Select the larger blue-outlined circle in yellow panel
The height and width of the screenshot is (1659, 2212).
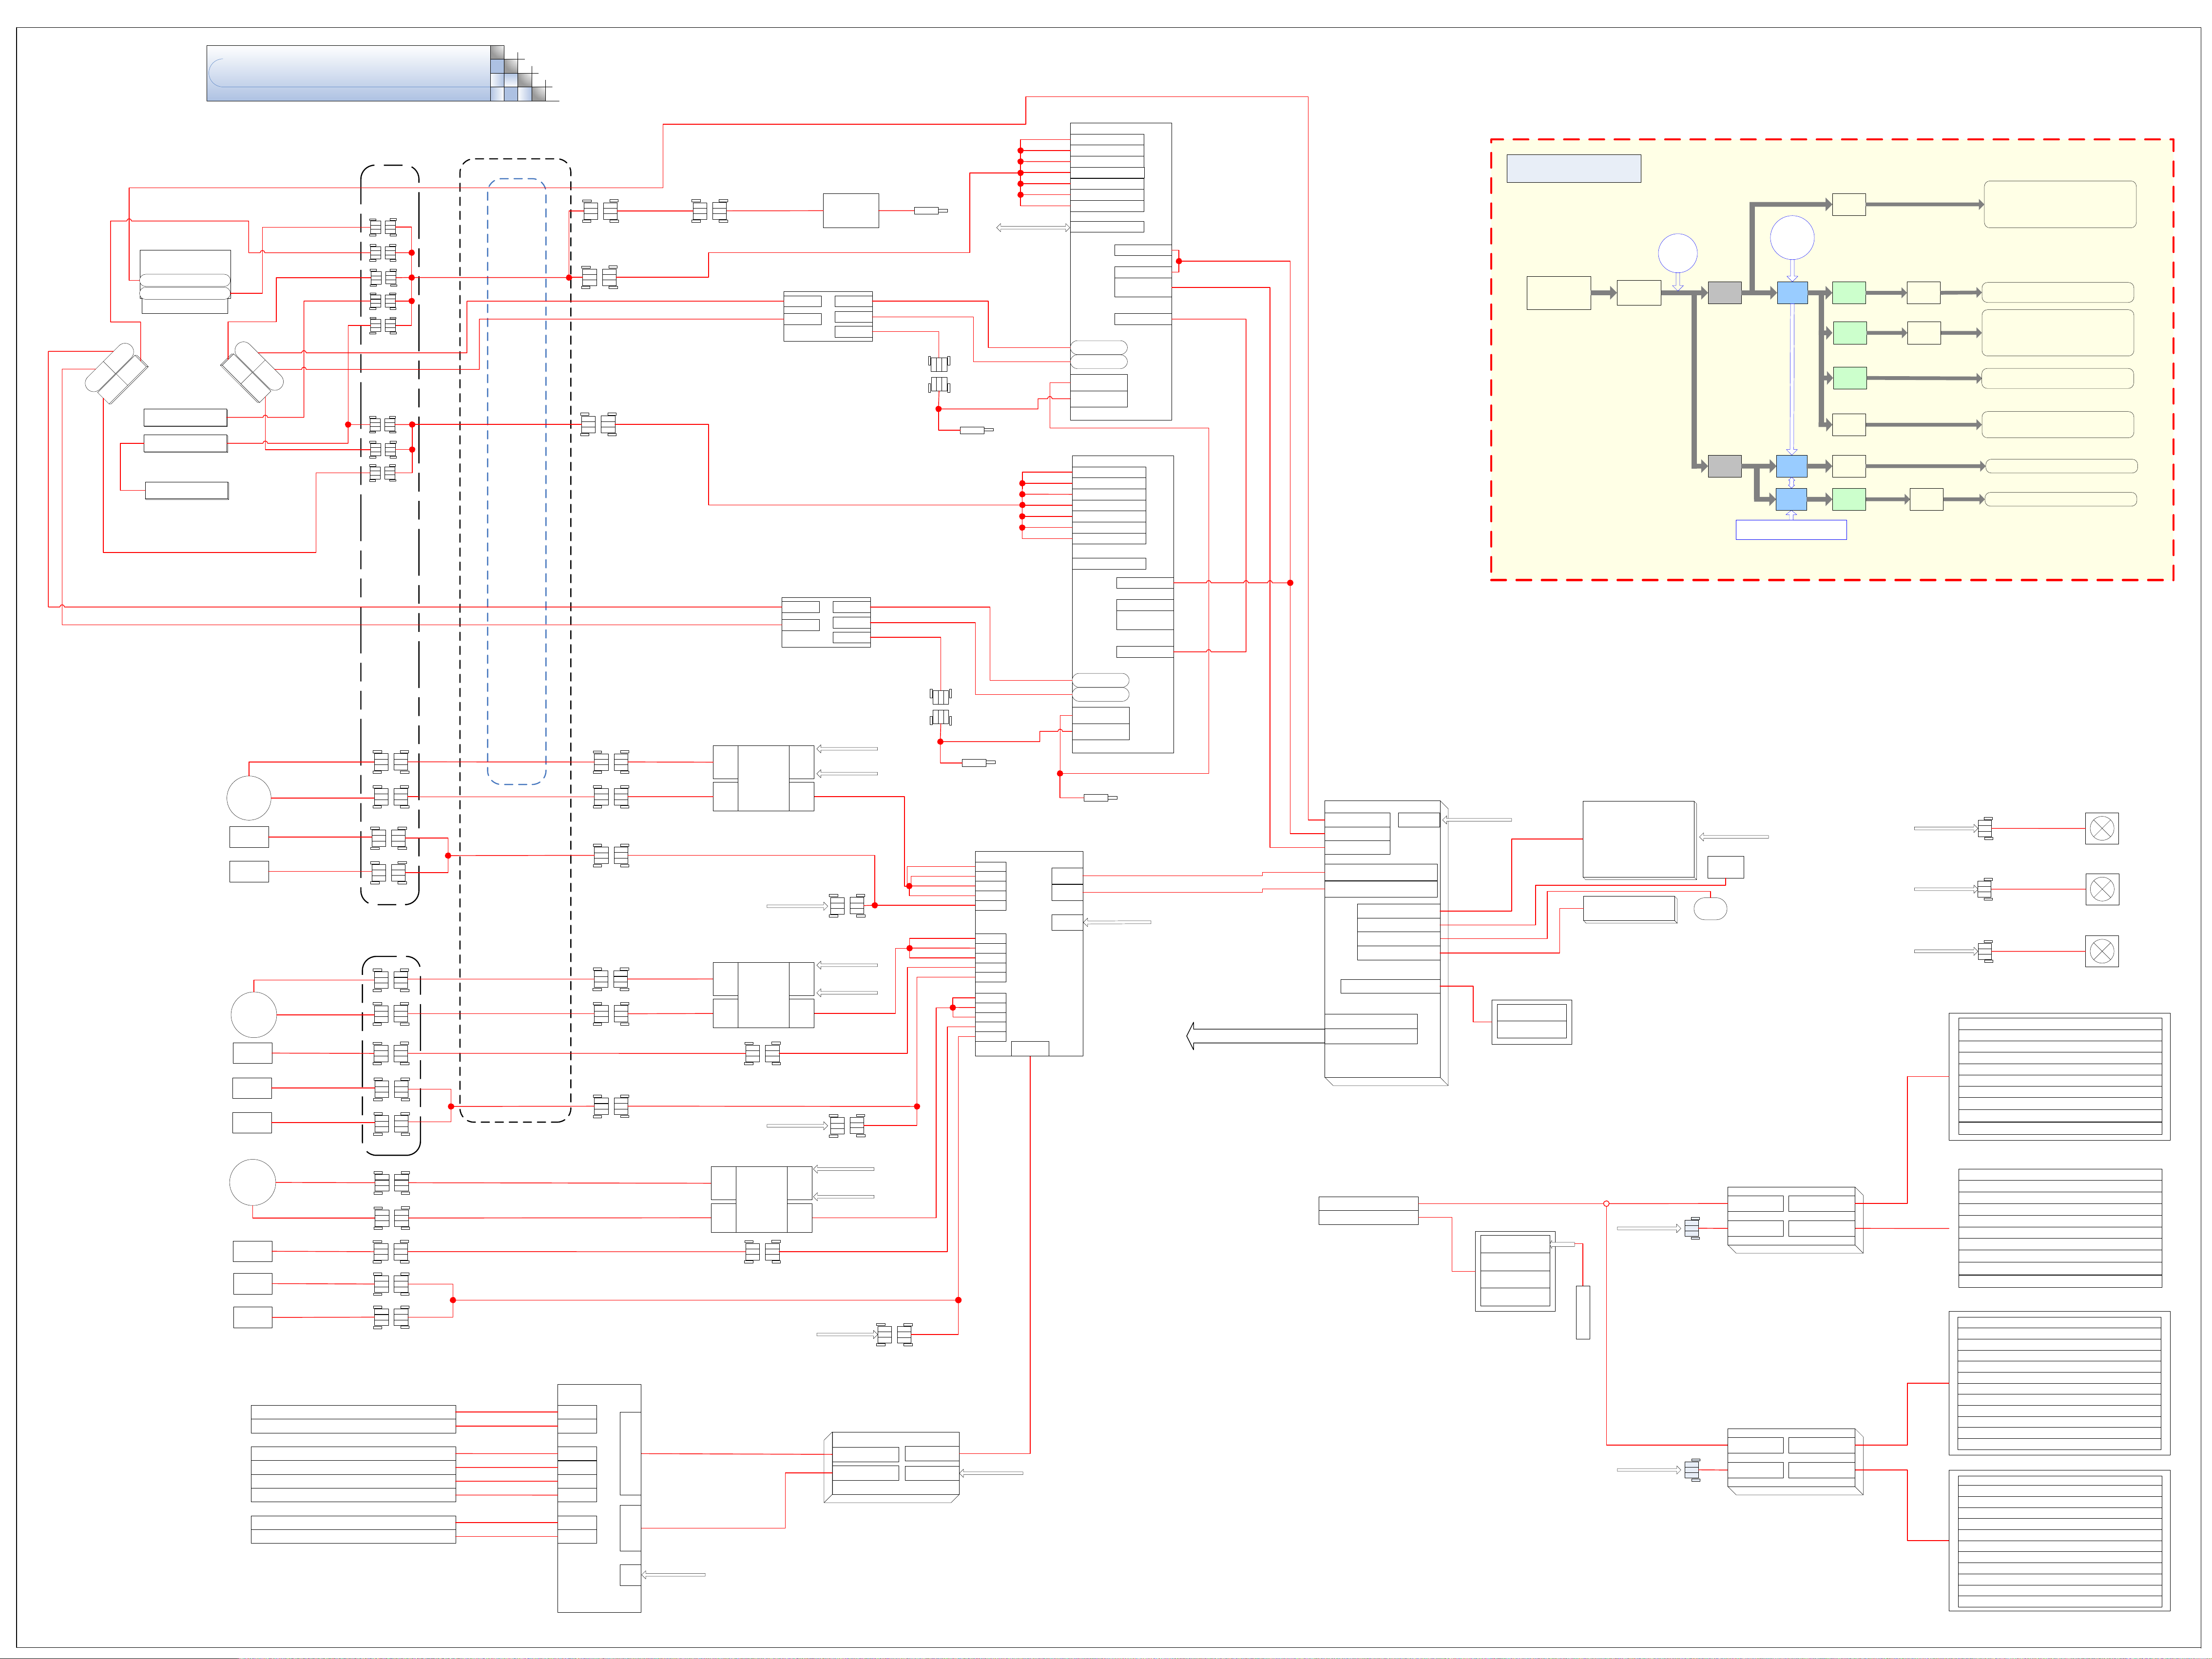click(1792, 238)
